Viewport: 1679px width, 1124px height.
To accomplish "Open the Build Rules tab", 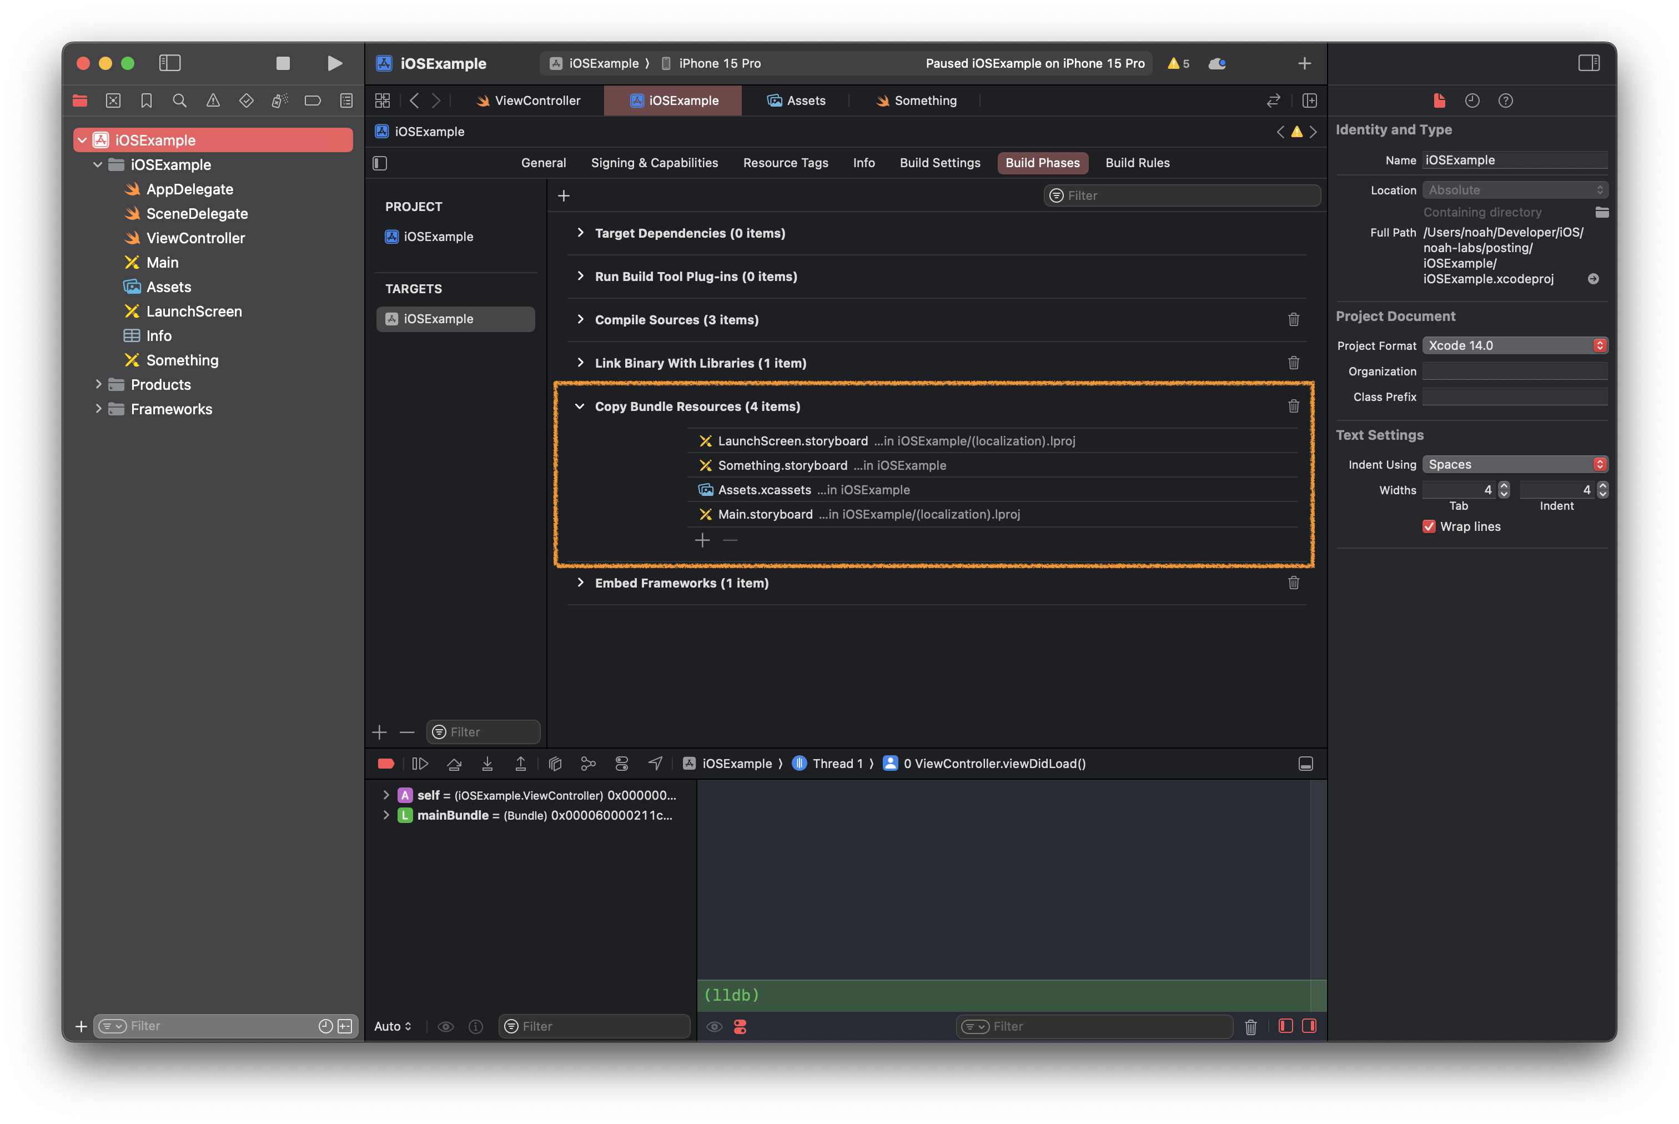I will click(1137, 163).
